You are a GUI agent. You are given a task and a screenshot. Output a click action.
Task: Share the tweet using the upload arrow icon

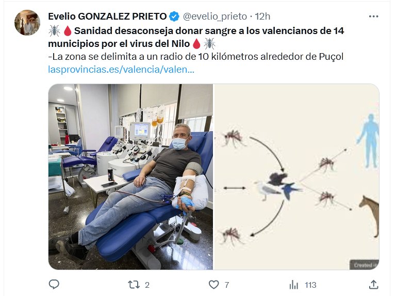(373, 285)
